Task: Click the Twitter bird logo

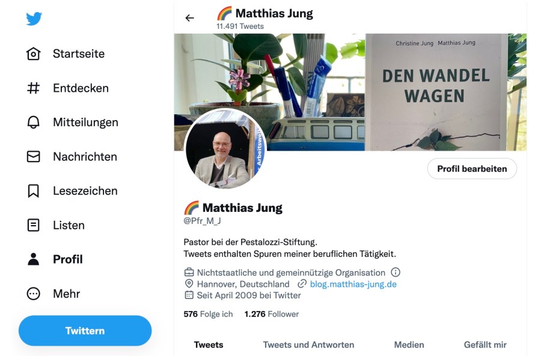Action: click(x=34, y=19)
